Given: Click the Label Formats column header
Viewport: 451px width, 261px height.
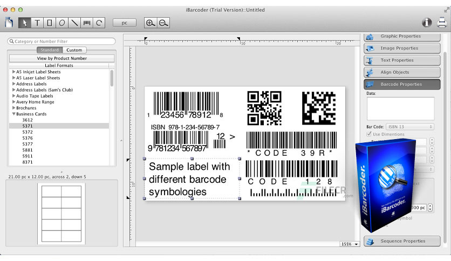Looking at the screenshot, I should click(x=59, y=66).
